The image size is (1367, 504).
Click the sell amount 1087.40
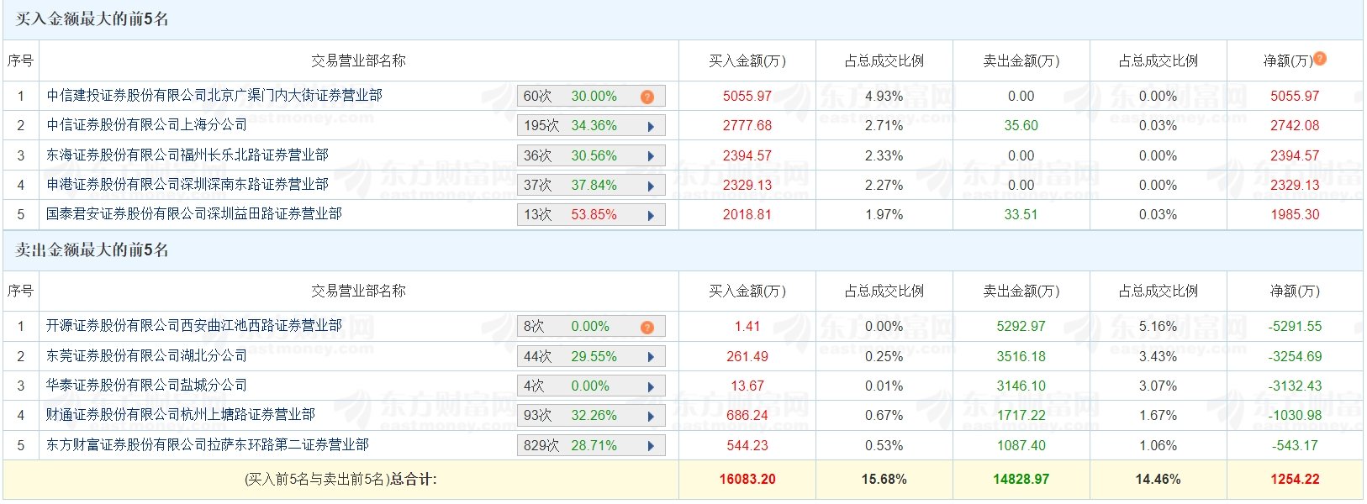(x=1021, y=445)
